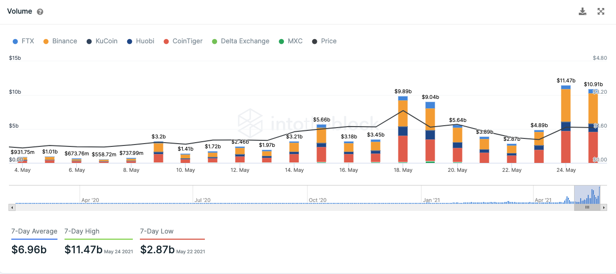The width and height of the screenshot is (616, 274).
Task: Click the $6.96b average value
Action: 29,250
